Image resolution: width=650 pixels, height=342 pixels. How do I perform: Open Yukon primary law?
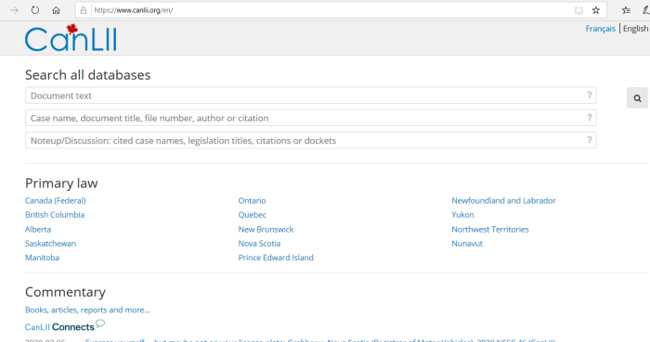coord(462,215)
